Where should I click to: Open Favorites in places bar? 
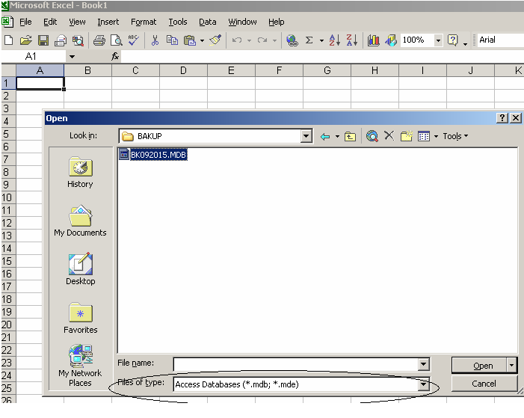[80, 318]
